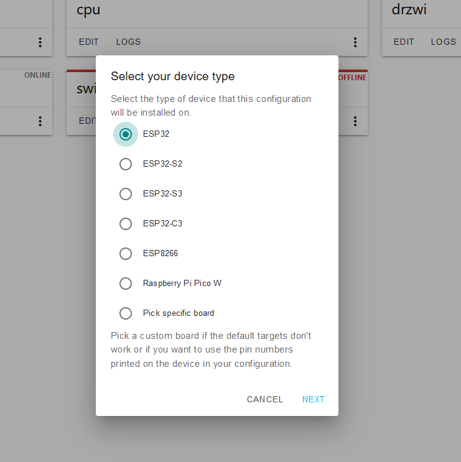
Task: Open three-dot menu under OFFLINE card
Action: tap(355, 121)
